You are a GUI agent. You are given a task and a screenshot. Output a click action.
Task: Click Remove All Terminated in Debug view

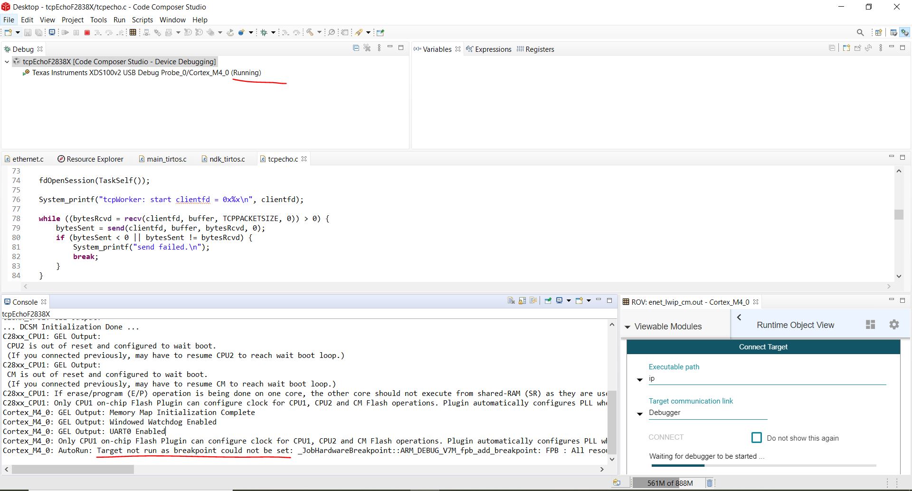[367, 48]
